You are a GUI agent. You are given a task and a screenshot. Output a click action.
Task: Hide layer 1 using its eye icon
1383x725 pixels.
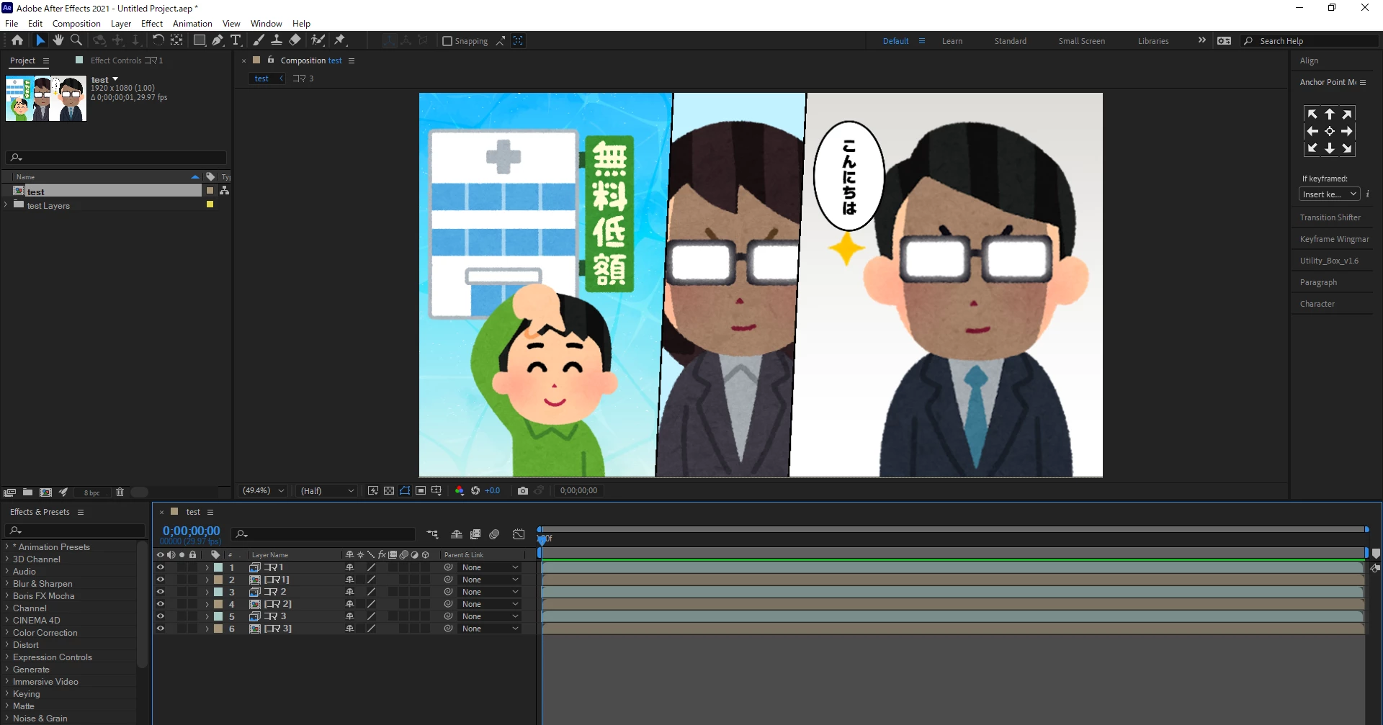[x=160, y=567]
